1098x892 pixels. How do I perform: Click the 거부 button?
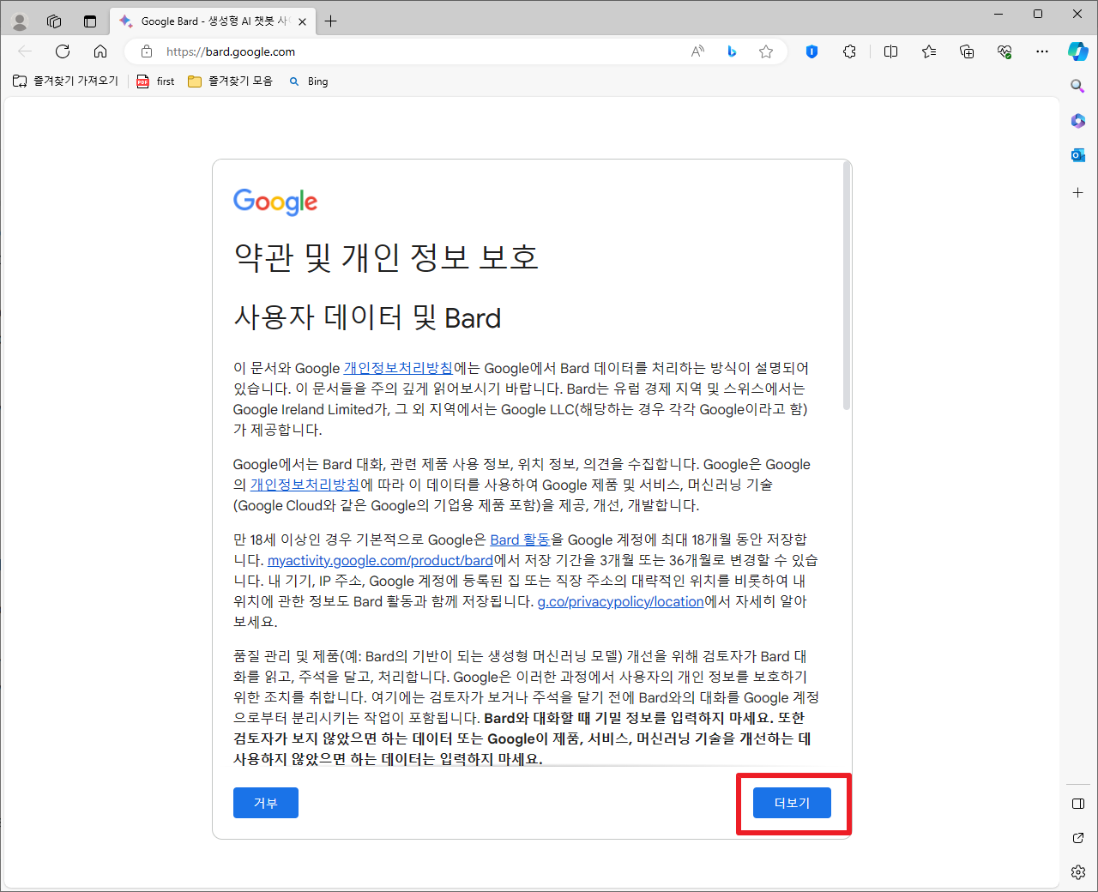coord(266,803)
